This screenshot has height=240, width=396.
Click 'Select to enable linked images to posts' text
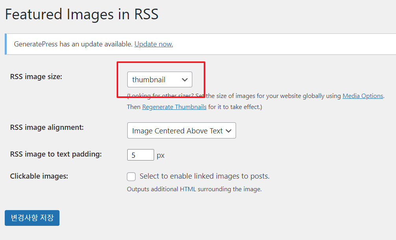click(205, 176)
